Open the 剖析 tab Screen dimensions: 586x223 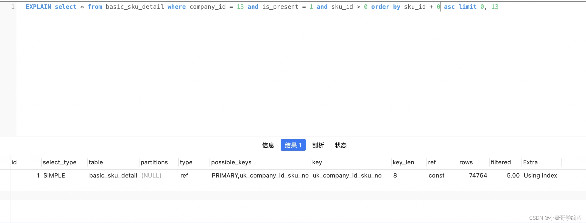(318, 145)
